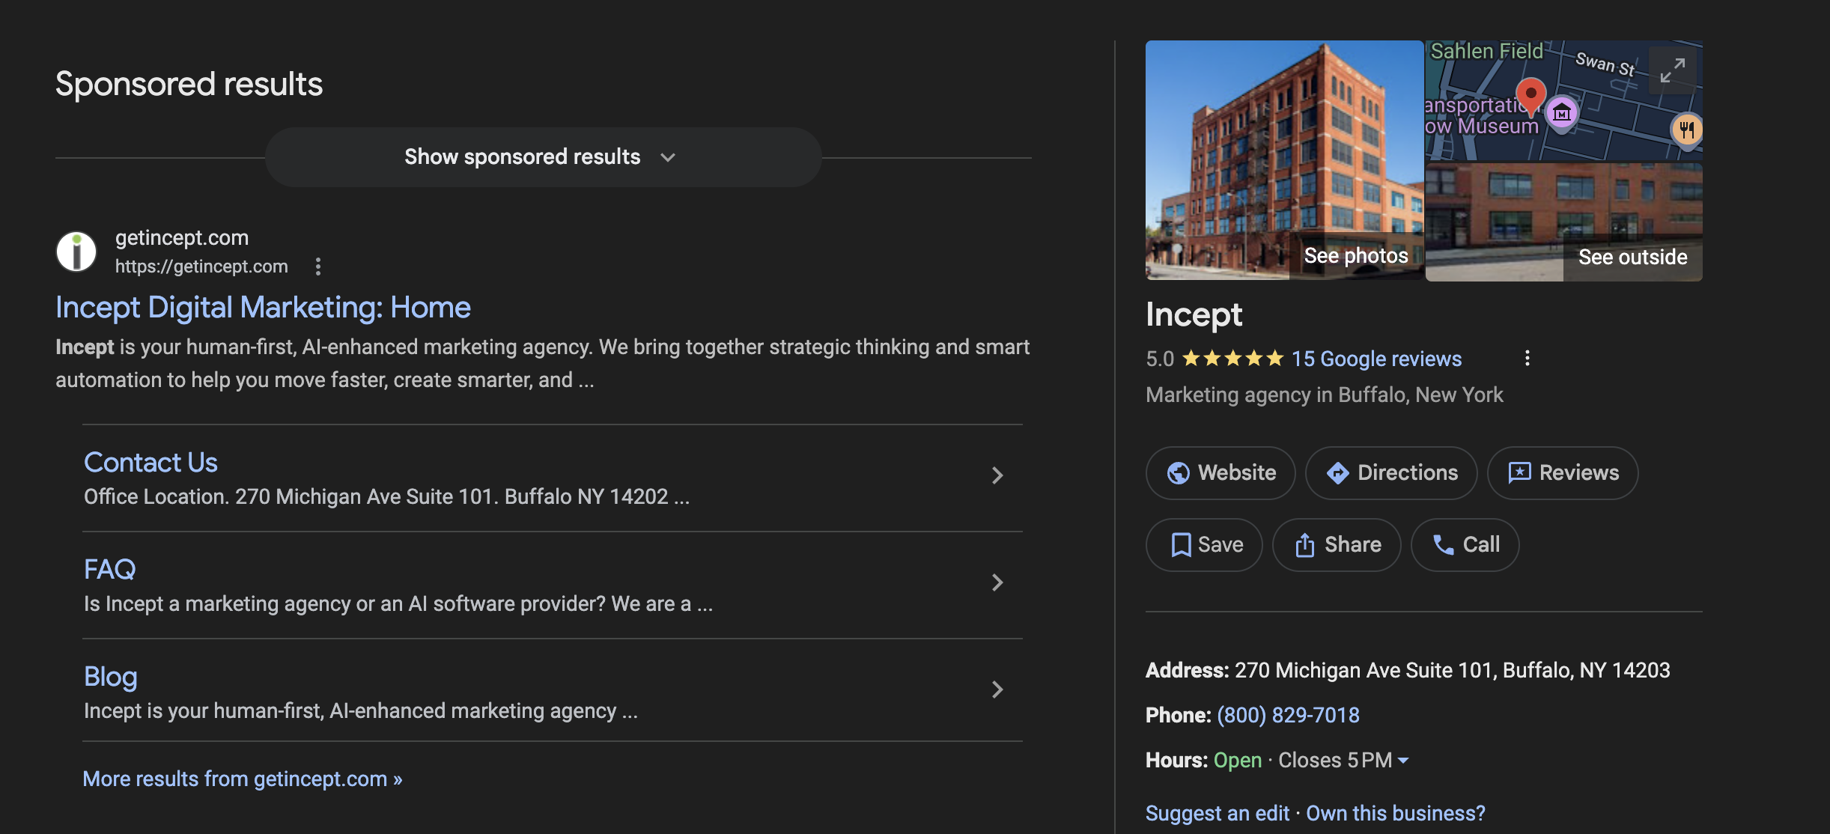This screenshot has width=1830, height=834.
Task: Save Incept to your places
Action: click(1204, 545)
